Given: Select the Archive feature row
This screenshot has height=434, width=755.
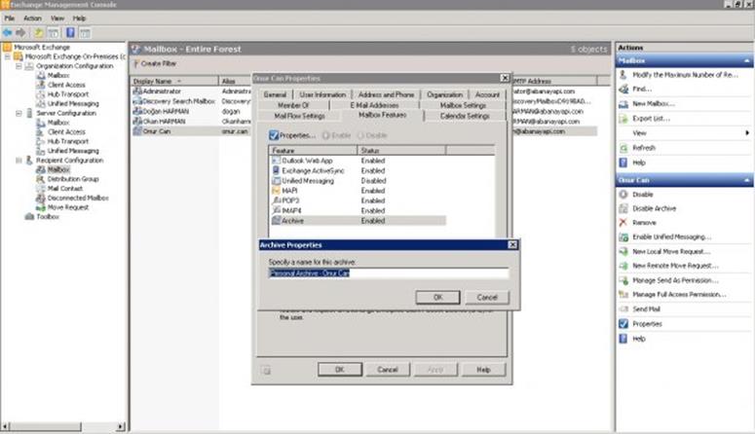Looking at the screenshot, I should pyautogui.click(x=358, y=221).
